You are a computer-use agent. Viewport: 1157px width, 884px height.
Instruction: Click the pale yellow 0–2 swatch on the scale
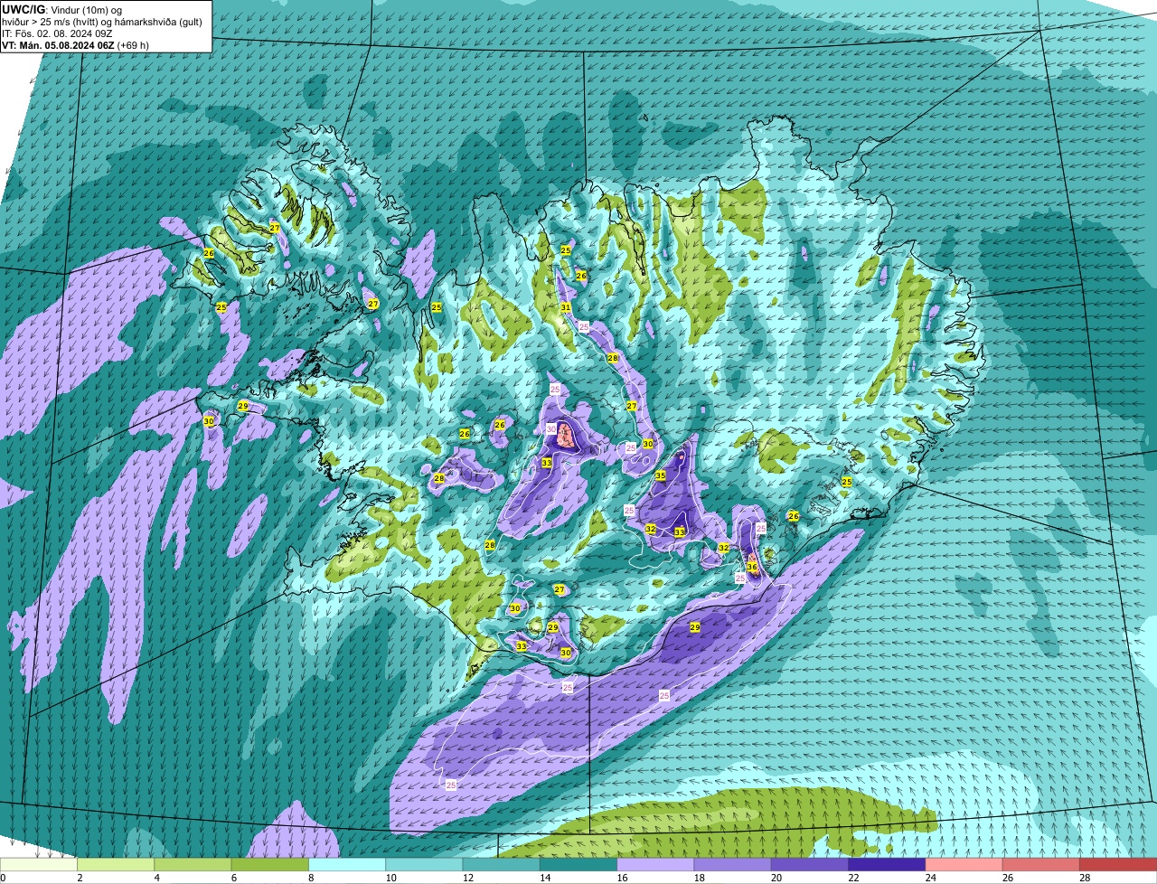pyautogui.click(x=39, y=864)
